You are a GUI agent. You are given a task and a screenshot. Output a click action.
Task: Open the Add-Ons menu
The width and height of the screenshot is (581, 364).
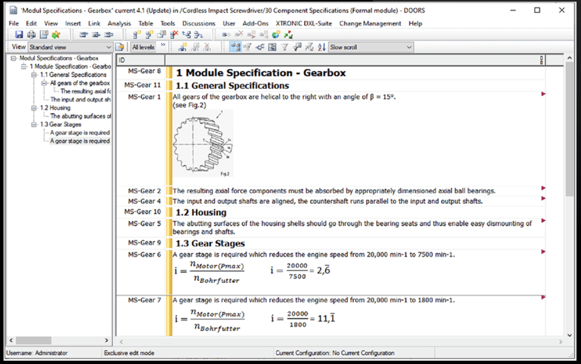[x=255, y=23]
